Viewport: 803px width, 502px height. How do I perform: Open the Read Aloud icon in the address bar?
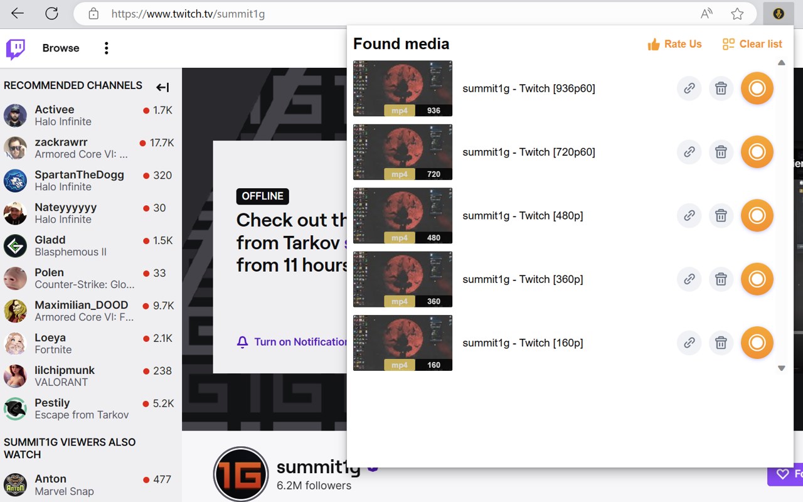(707, 13)
